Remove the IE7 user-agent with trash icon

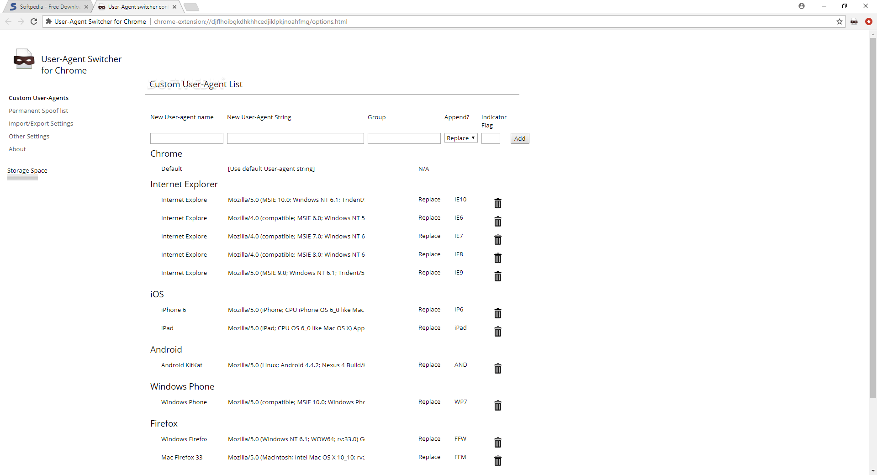pos(498,239)
